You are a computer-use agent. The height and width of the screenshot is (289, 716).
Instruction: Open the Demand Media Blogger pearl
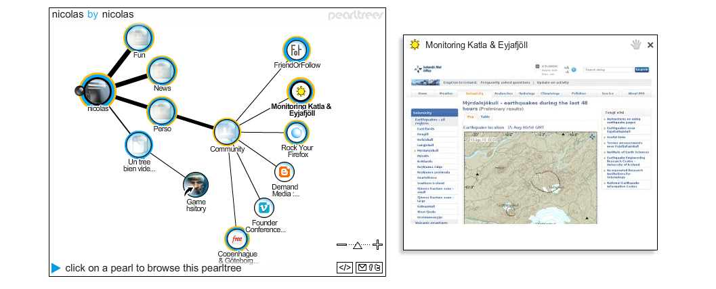pos(285,173)
